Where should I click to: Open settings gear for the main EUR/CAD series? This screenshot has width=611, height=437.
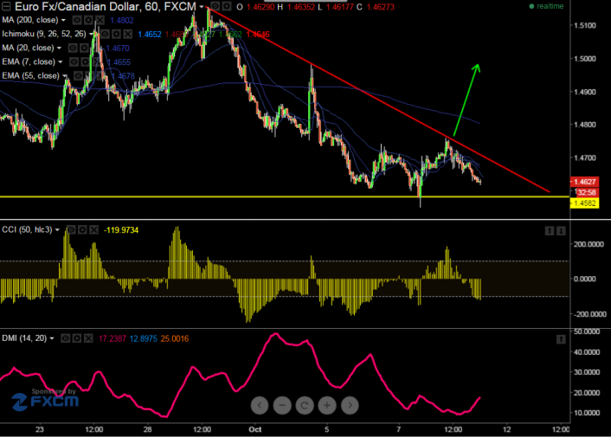coord(227,6)
